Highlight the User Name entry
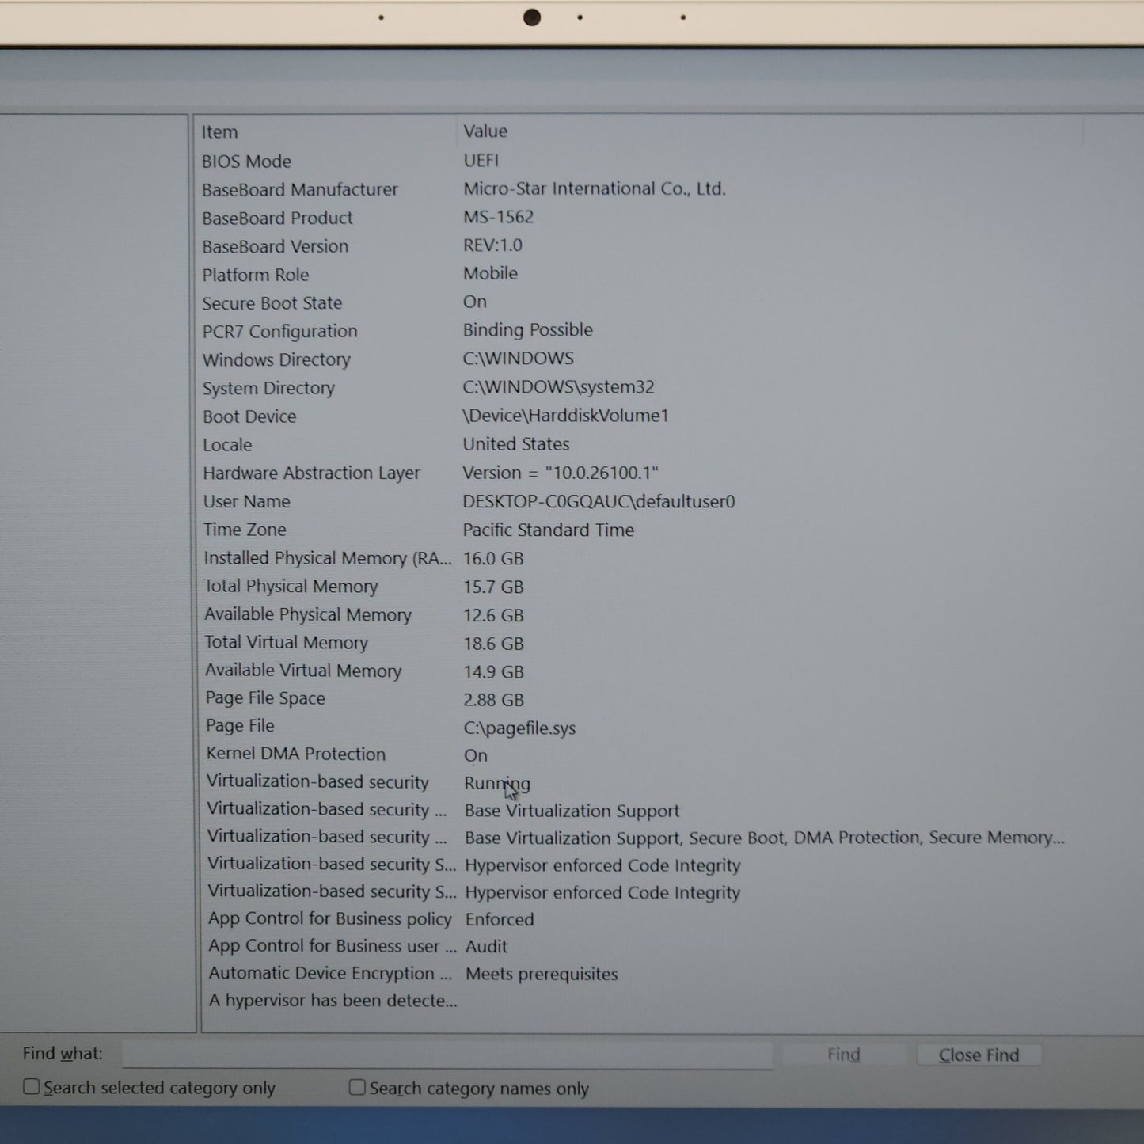 (246, 502)
